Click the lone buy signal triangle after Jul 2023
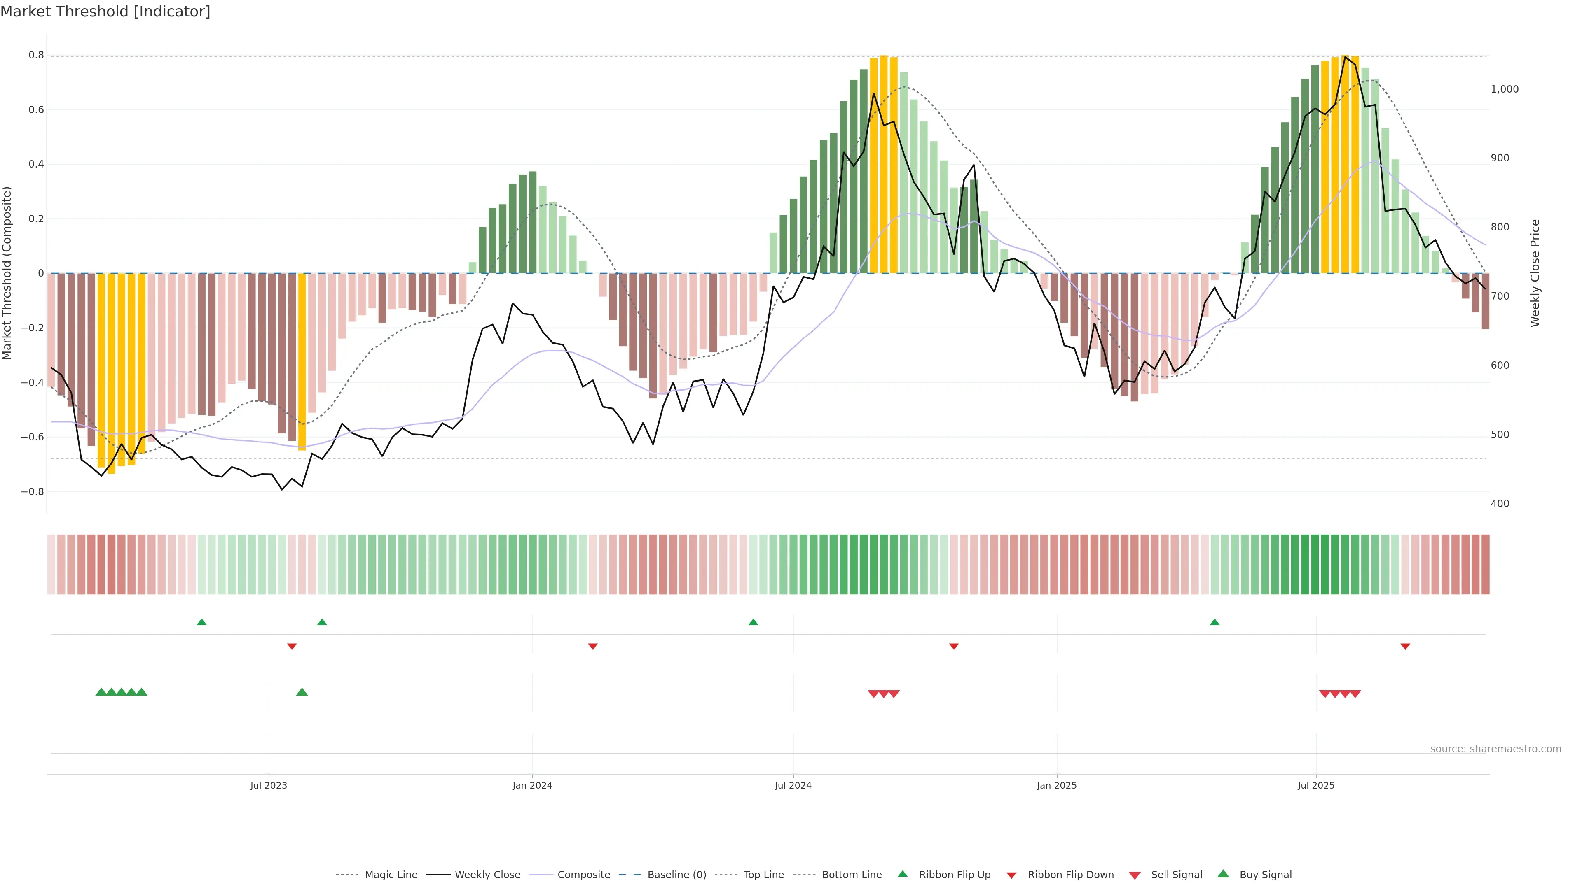 pos(302,692)
